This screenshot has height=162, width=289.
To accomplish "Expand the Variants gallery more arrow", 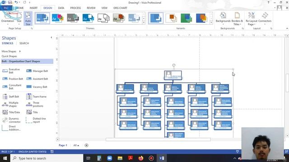I will pos(211,22).
